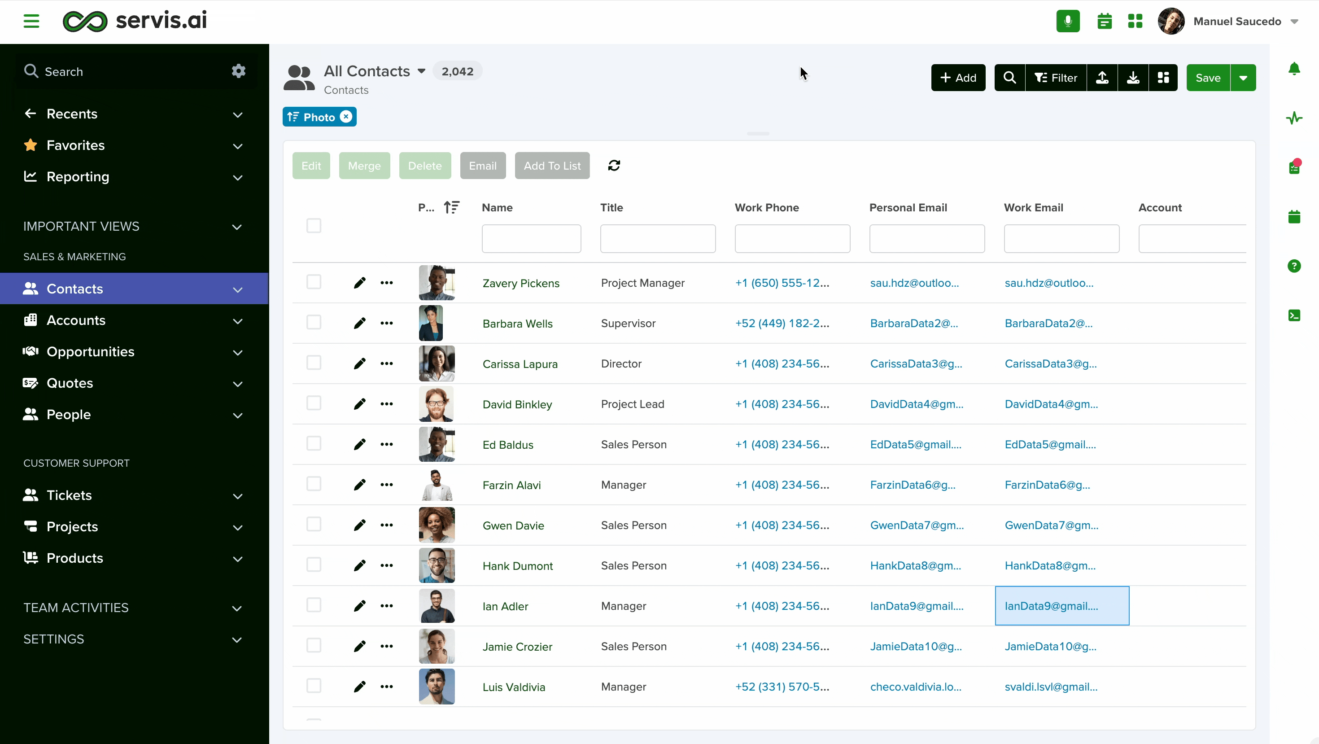Open the Save button dropdown arrow
The image size is (1319, 744).
click(x=1243, y=78)
